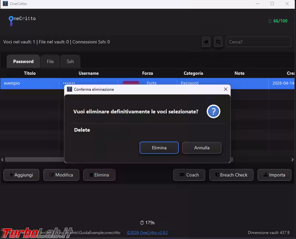This screenshot has height=239, width=296.
Task: Open the Ssh tab
Action: [70, 61]
